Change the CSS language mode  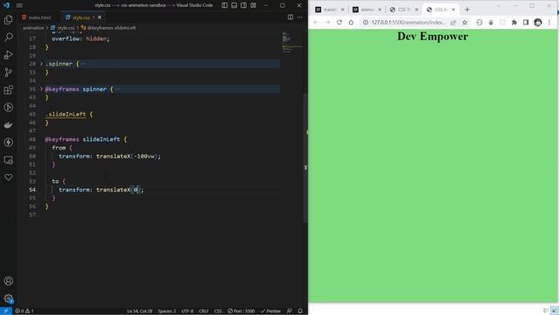[218, 311]
